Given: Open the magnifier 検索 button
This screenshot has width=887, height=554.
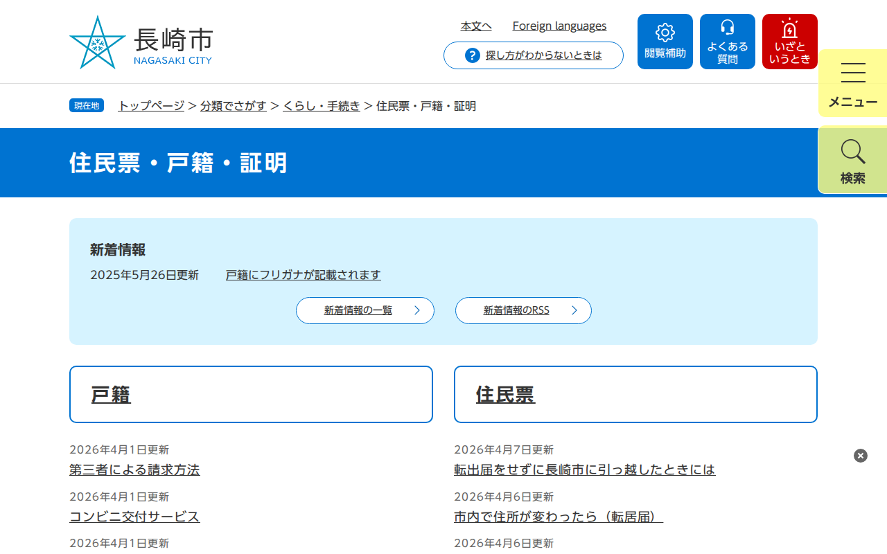Looking at the screenshot, I should pyautogui.click(x=853, y=160).
